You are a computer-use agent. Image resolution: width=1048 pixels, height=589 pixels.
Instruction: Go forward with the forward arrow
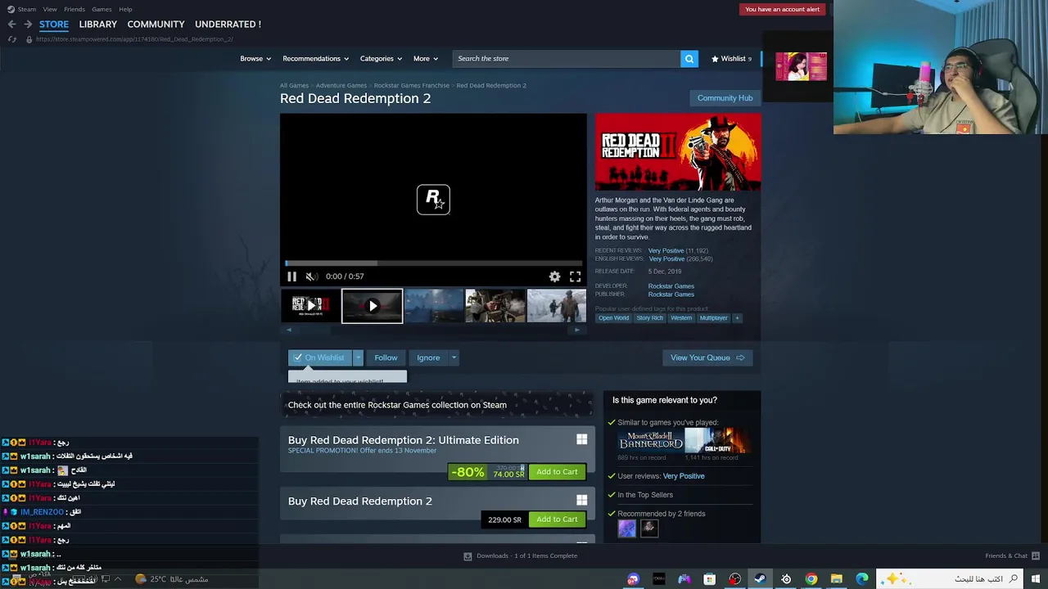coord(28,25)
